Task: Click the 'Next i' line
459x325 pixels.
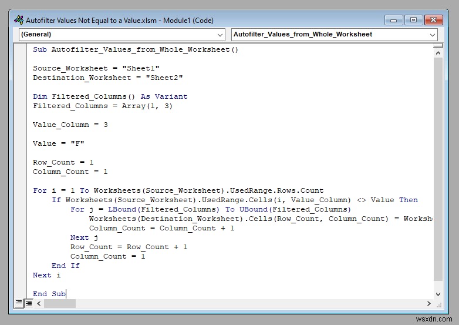Action: [47, 275]
